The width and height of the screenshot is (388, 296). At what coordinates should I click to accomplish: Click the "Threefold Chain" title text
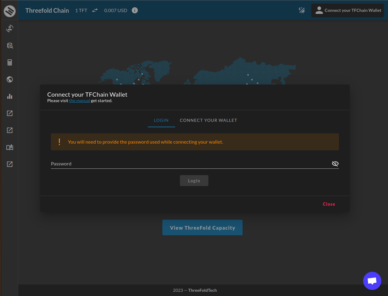47,10
